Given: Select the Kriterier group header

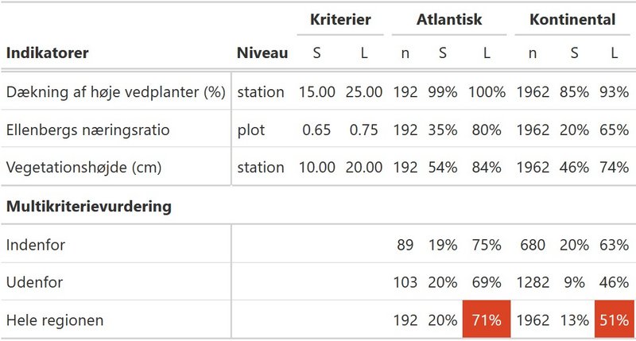Looking at the screenshot, I should [340, 19].
